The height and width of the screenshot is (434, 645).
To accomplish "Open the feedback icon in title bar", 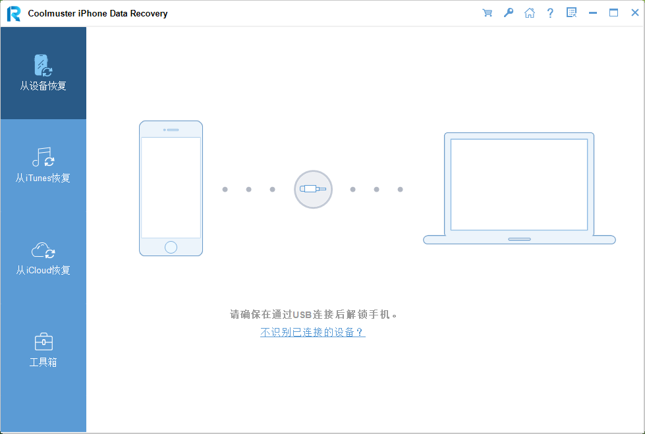I will (x=571, y=13).
